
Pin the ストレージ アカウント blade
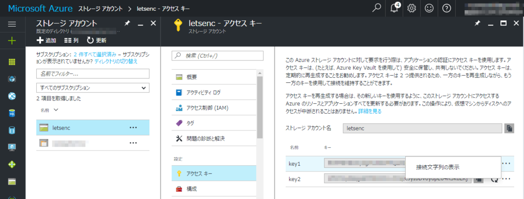tap(127, 24)
